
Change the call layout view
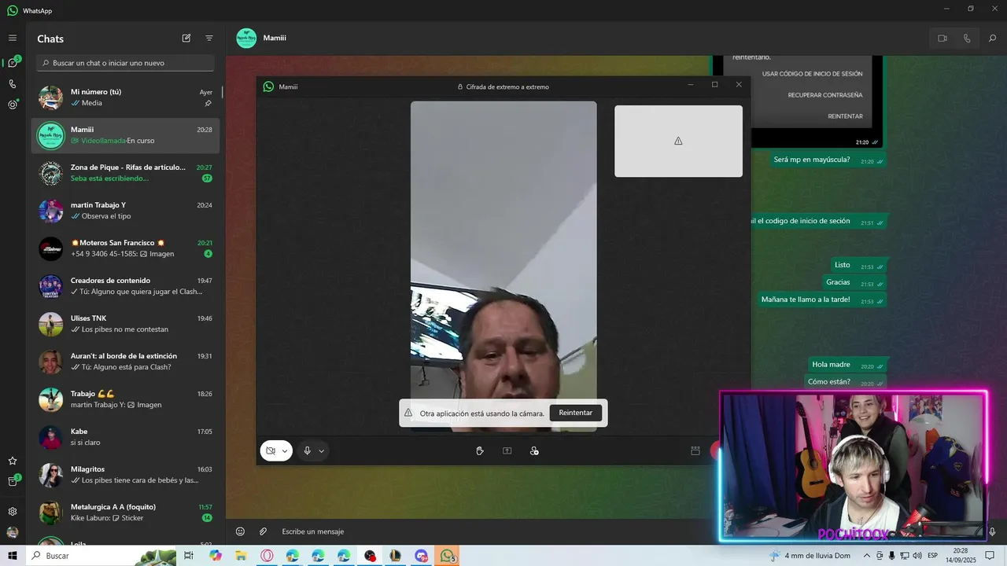[x=695, y=450]
